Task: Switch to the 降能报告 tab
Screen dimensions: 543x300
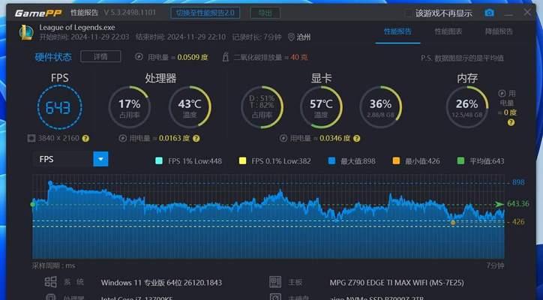Action: coord(499,31)
